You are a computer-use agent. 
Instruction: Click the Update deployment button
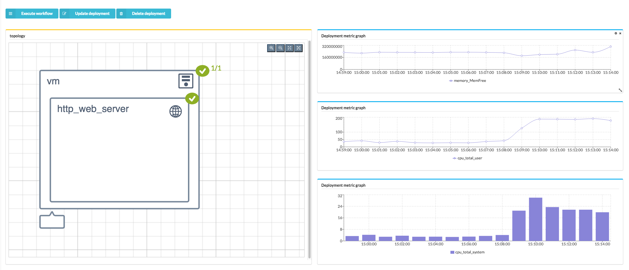coord(87,14)
